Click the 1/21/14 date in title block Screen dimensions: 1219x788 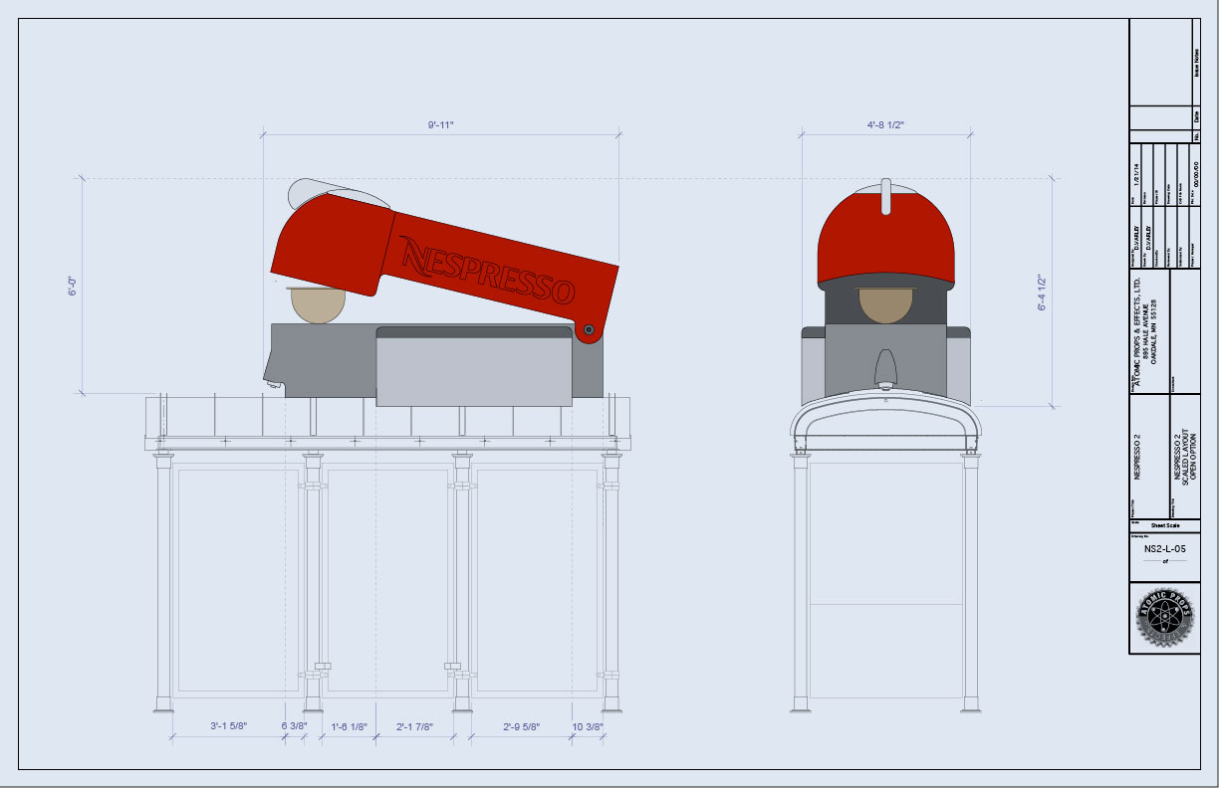(1137, 175)
